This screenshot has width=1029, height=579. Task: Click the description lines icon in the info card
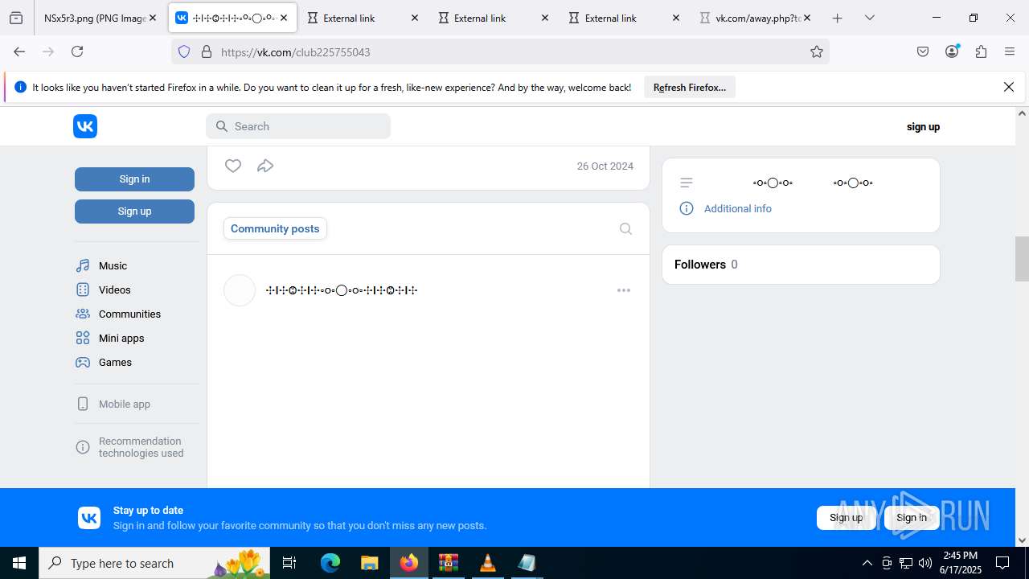pyautogui.click(x=687, y=183)
